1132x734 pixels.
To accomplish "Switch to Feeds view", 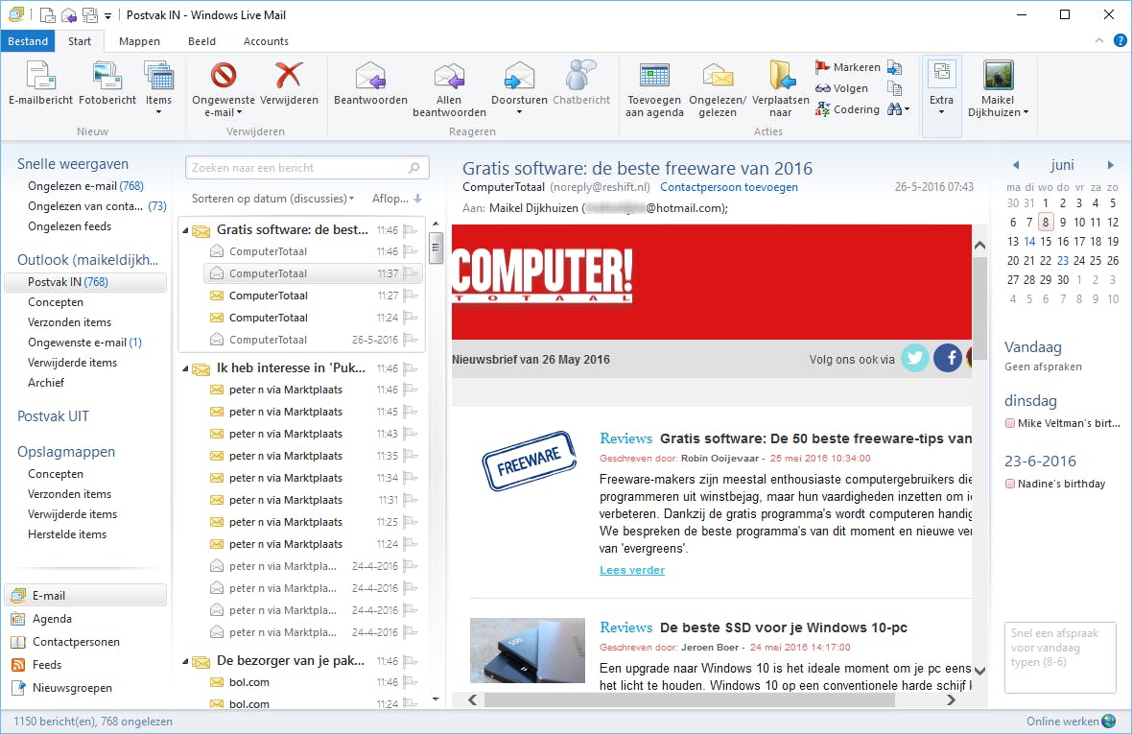I will (x=47, y=665).
